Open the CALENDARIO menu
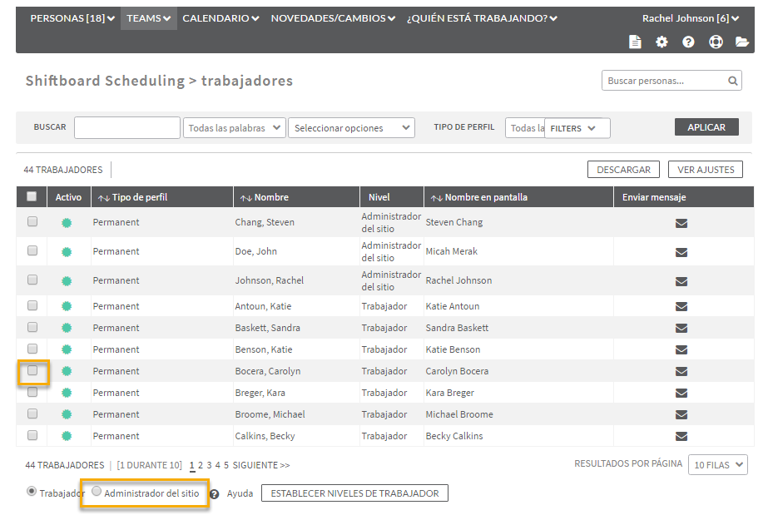This screenshot has height=515, width=773. pyautogui.click(x=221, y=18)
